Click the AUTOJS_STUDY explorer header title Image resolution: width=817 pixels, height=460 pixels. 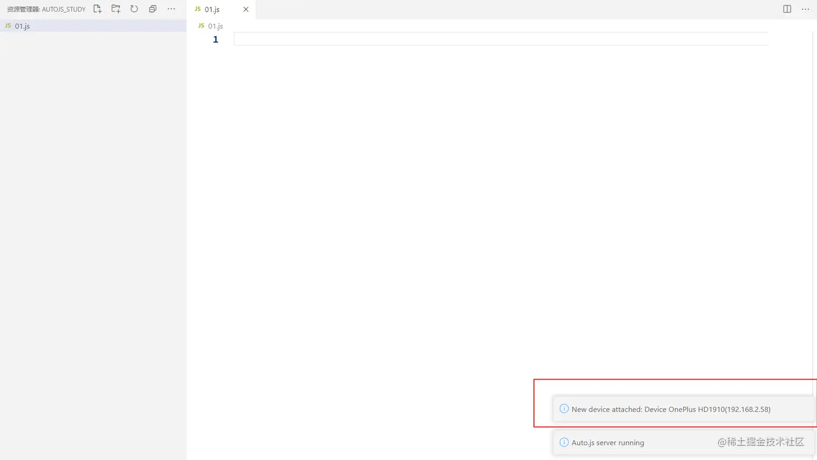46,9
